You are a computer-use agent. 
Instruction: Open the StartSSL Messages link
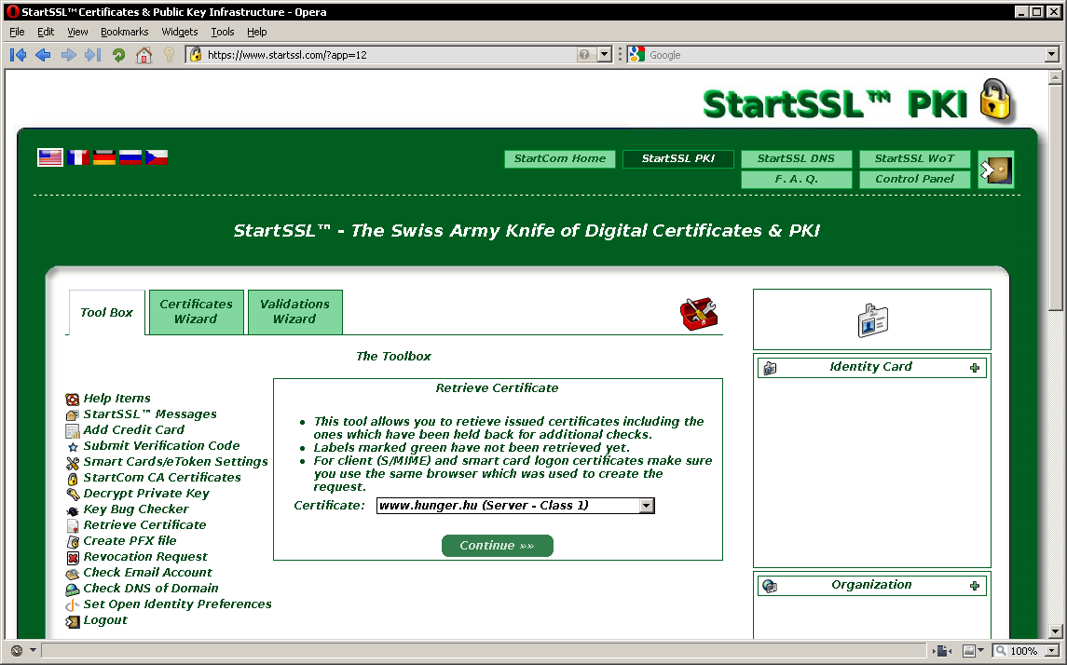150,414
